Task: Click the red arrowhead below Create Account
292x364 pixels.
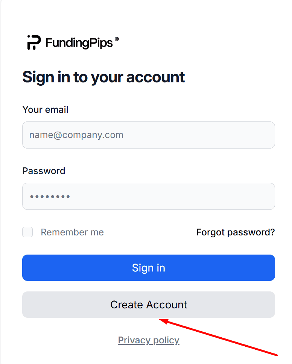Action: pyautogui.click(x=164, y=322)
